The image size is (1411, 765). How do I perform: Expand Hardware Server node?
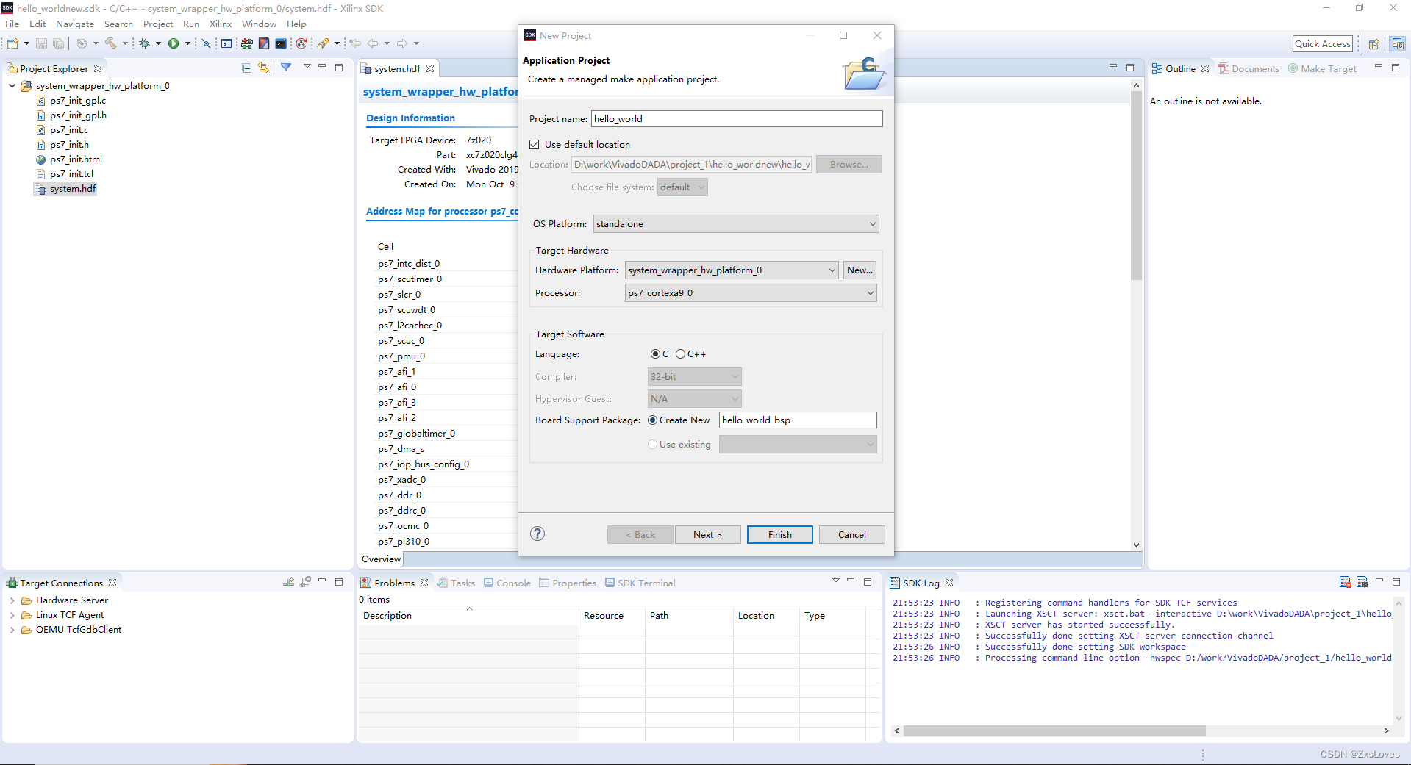point(12,600)
